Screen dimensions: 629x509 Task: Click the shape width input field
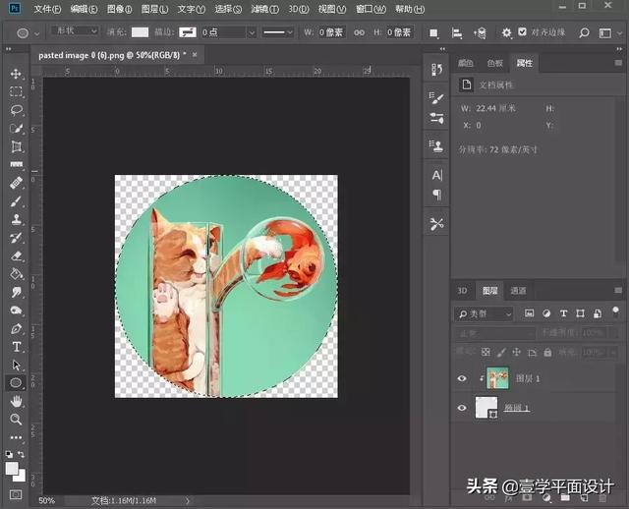point(331,32)
